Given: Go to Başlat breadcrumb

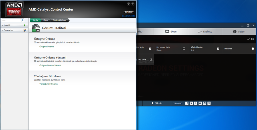Looking at the screenshot, I should click(36, 20).
